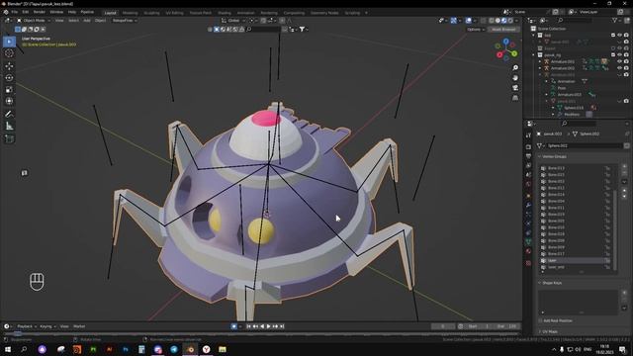
Task: Collapse the pavuk_rig collection tree
Action: [534, 55]
